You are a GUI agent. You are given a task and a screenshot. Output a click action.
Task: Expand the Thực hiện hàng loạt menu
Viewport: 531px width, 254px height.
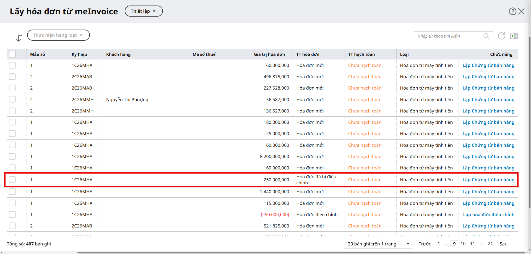click(58, 35)
